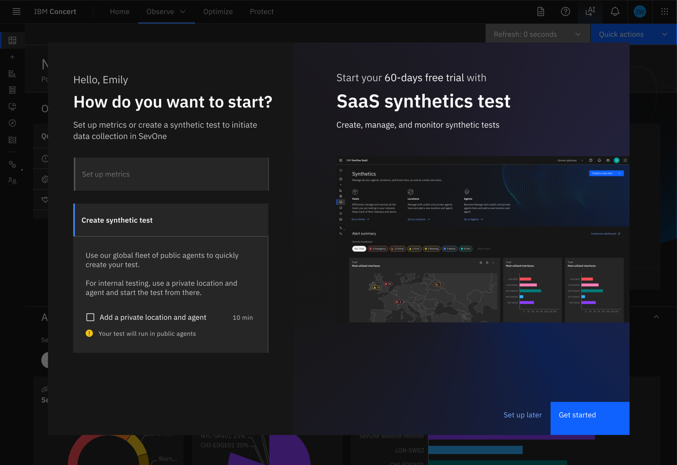Go to the Home tab

120,11
